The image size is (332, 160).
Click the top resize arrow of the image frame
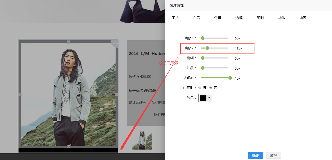[x=68, y=42]
